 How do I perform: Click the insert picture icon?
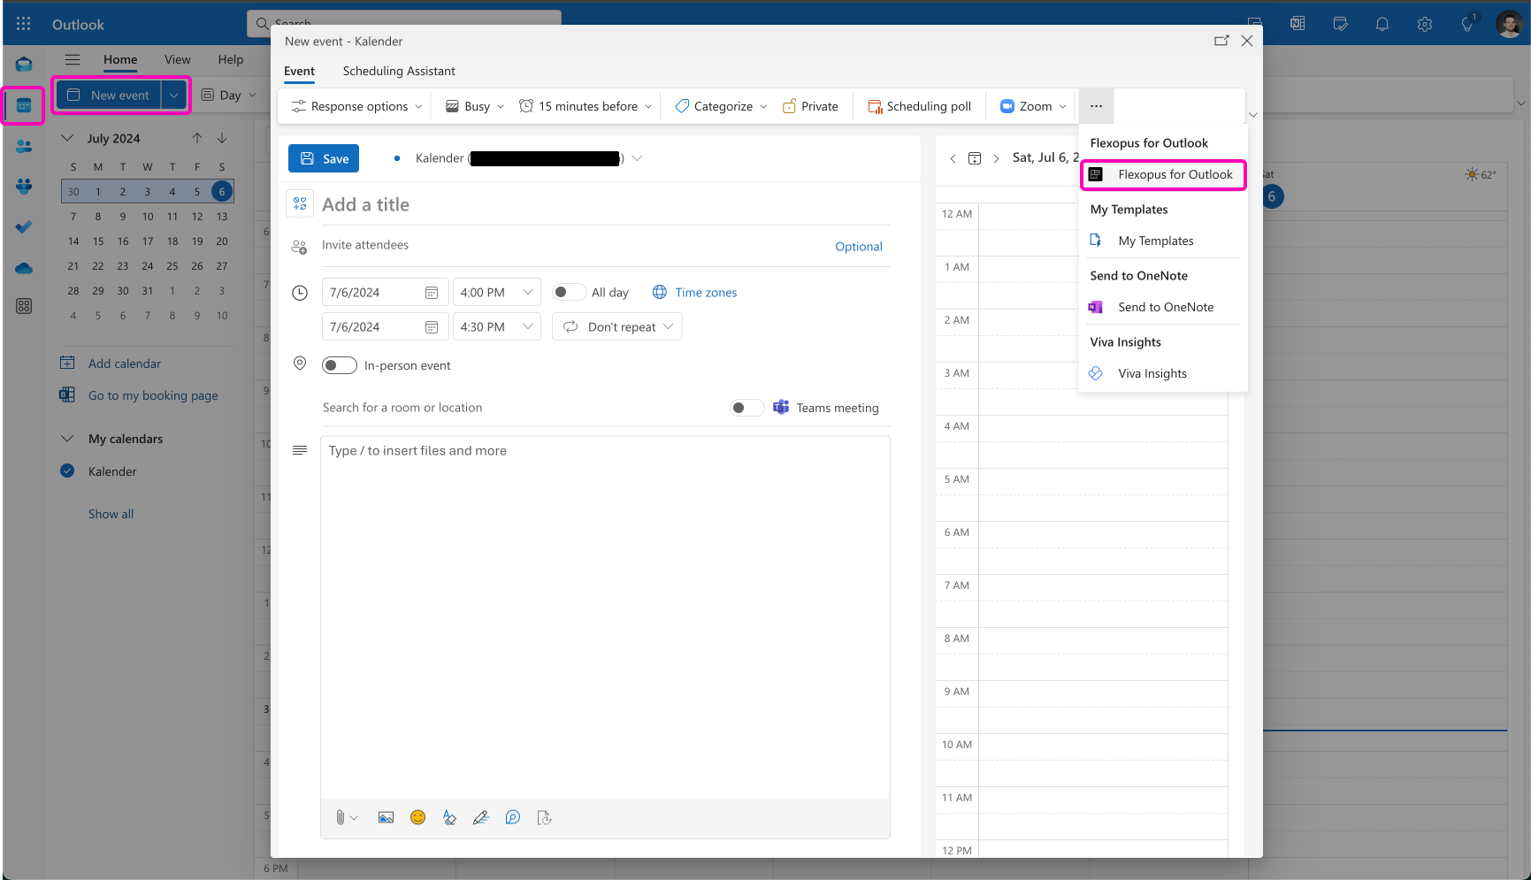coord(386,818)
